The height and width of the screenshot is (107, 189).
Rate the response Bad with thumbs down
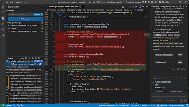[184, 69]
